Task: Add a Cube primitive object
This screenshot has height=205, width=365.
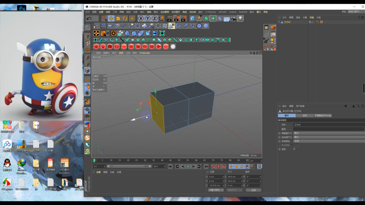Action: 192,18
